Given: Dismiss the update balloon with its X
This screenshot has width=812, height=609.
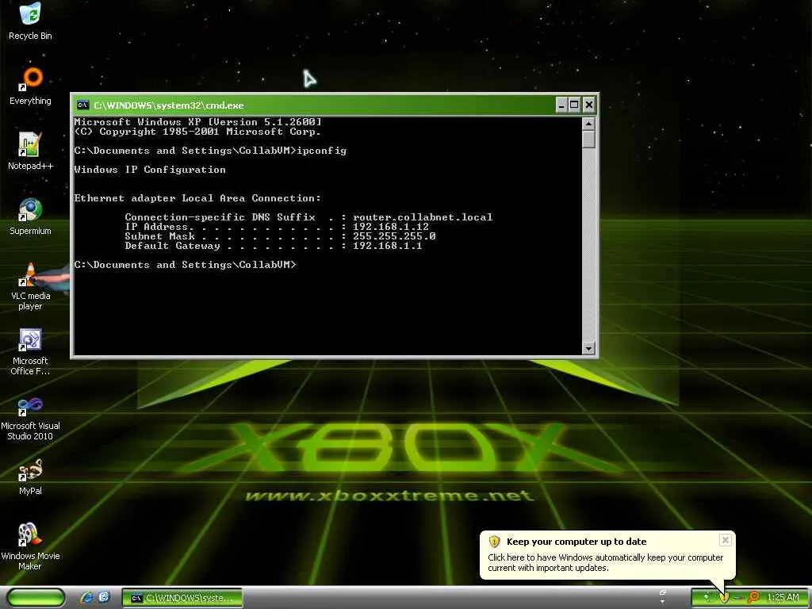Looking at the screenshot, I should click(x=725, y=540).
